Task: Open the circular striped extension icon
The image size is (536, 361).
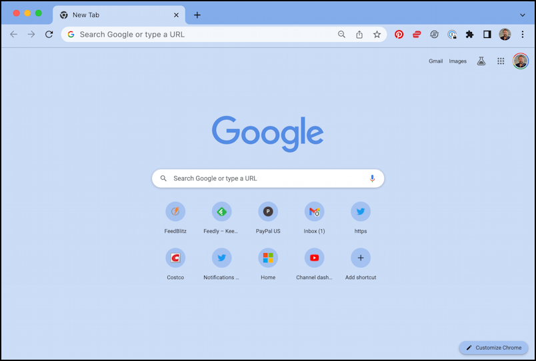Action: (x=434, y=34)
